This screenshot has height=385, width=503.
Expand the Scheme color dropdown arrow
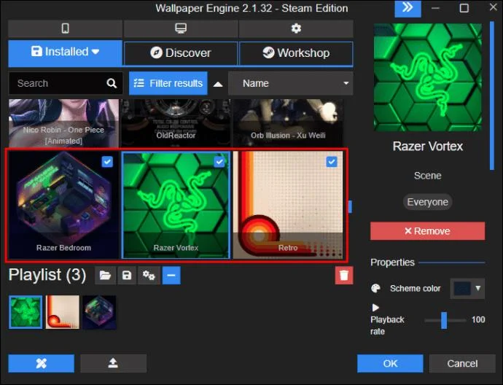[x=478, y=288]
